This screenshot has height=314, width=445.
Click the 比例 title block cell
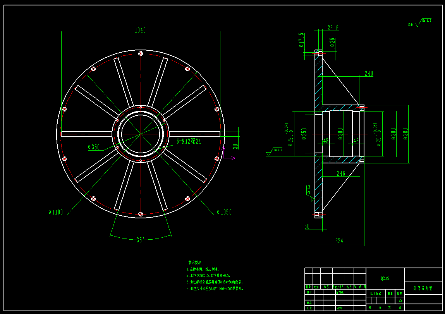(399, 293)
